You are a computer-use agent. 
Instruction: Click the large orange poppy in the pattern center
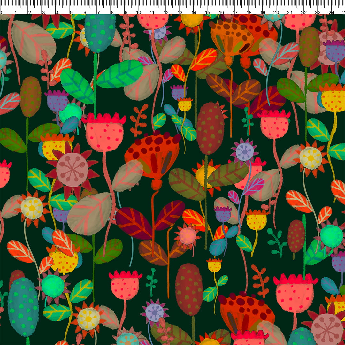[x=153, y=153]
